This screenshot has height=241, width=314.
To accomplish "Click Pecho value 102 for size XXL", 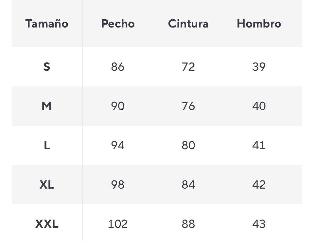I will (118, 224).
